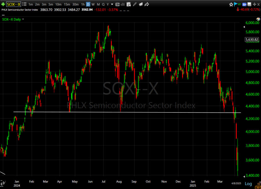Switch to the 15m timeframe

67,4
